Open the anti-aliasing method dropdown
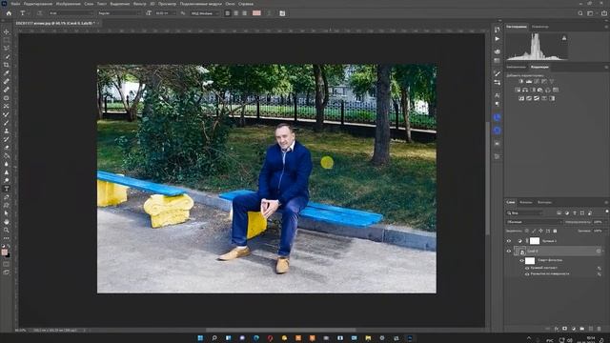 pyautogui.click(x=205, y=13)
